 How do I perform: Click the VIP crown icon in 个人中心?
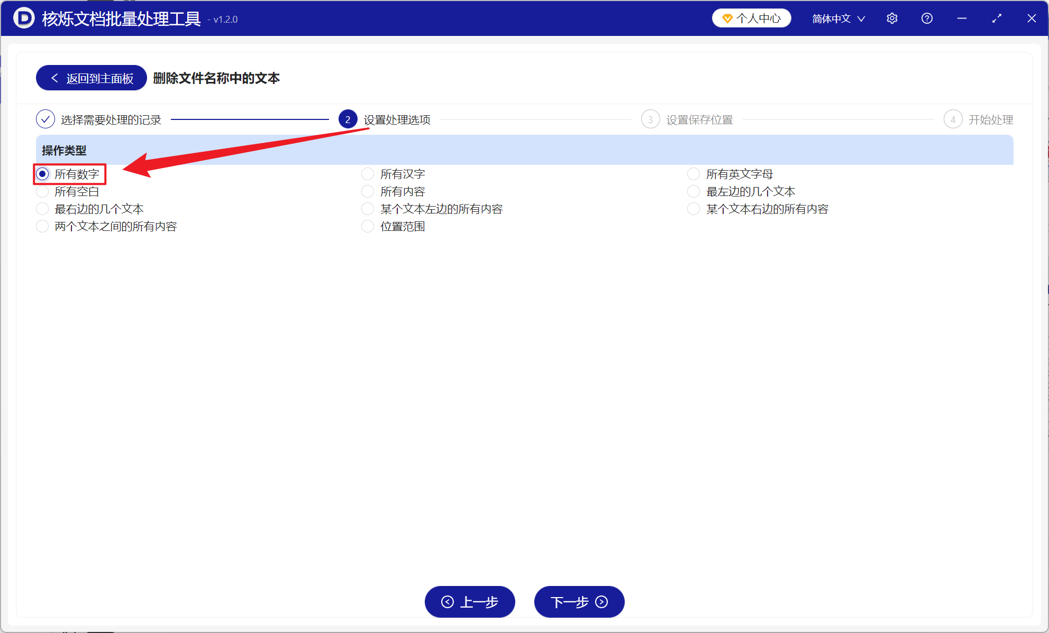click(x=727, y=18)
